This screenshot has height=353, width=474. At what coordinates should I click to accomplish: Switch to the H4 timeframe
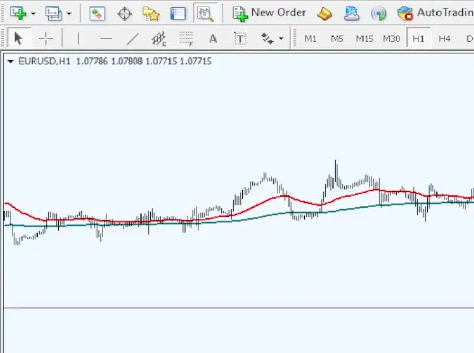click(445, 39)
